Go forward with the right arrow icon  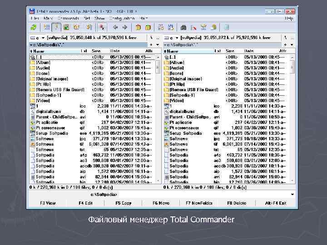point(125,27)
